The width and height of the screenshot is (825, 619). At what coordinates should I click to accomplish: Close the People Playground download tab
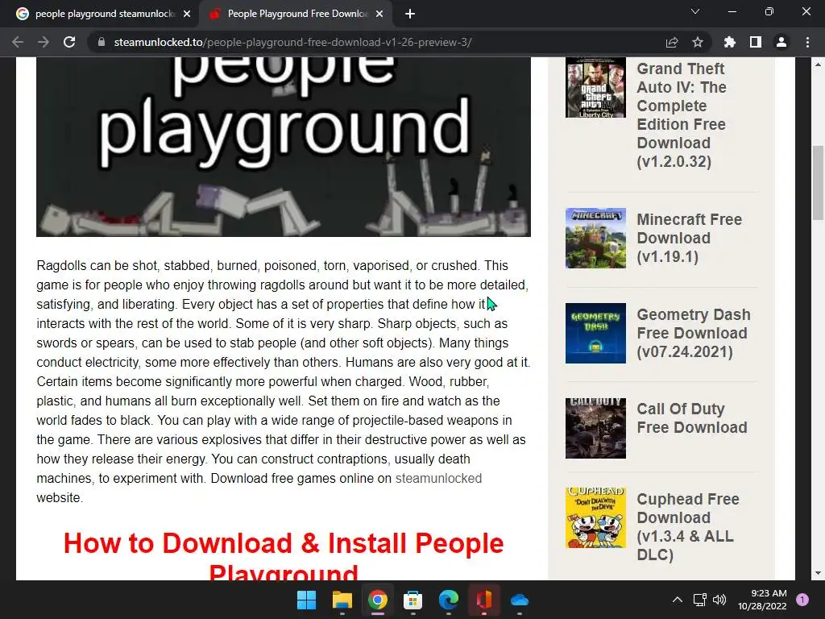coord(379,15)
